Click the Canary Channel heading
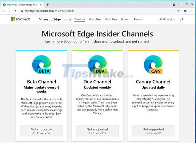 153,82
